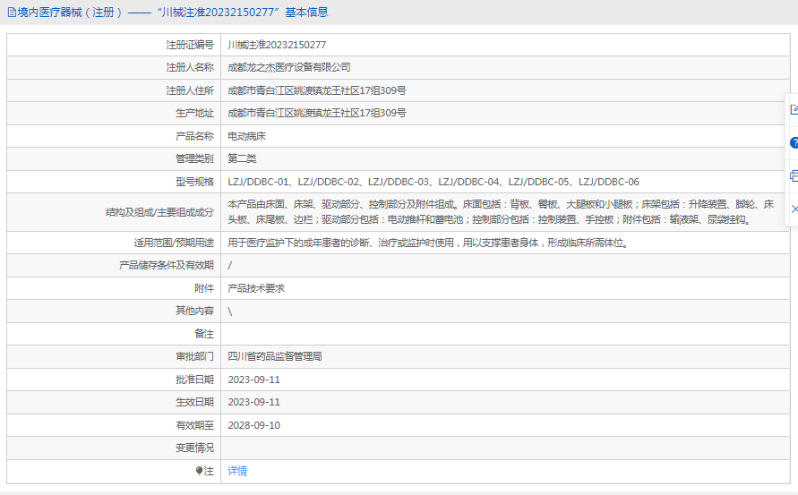The width and height of the screenshot is (798, 495).
Task: Click the structure description starting 本产品由床面
Action: coord(501,212)
